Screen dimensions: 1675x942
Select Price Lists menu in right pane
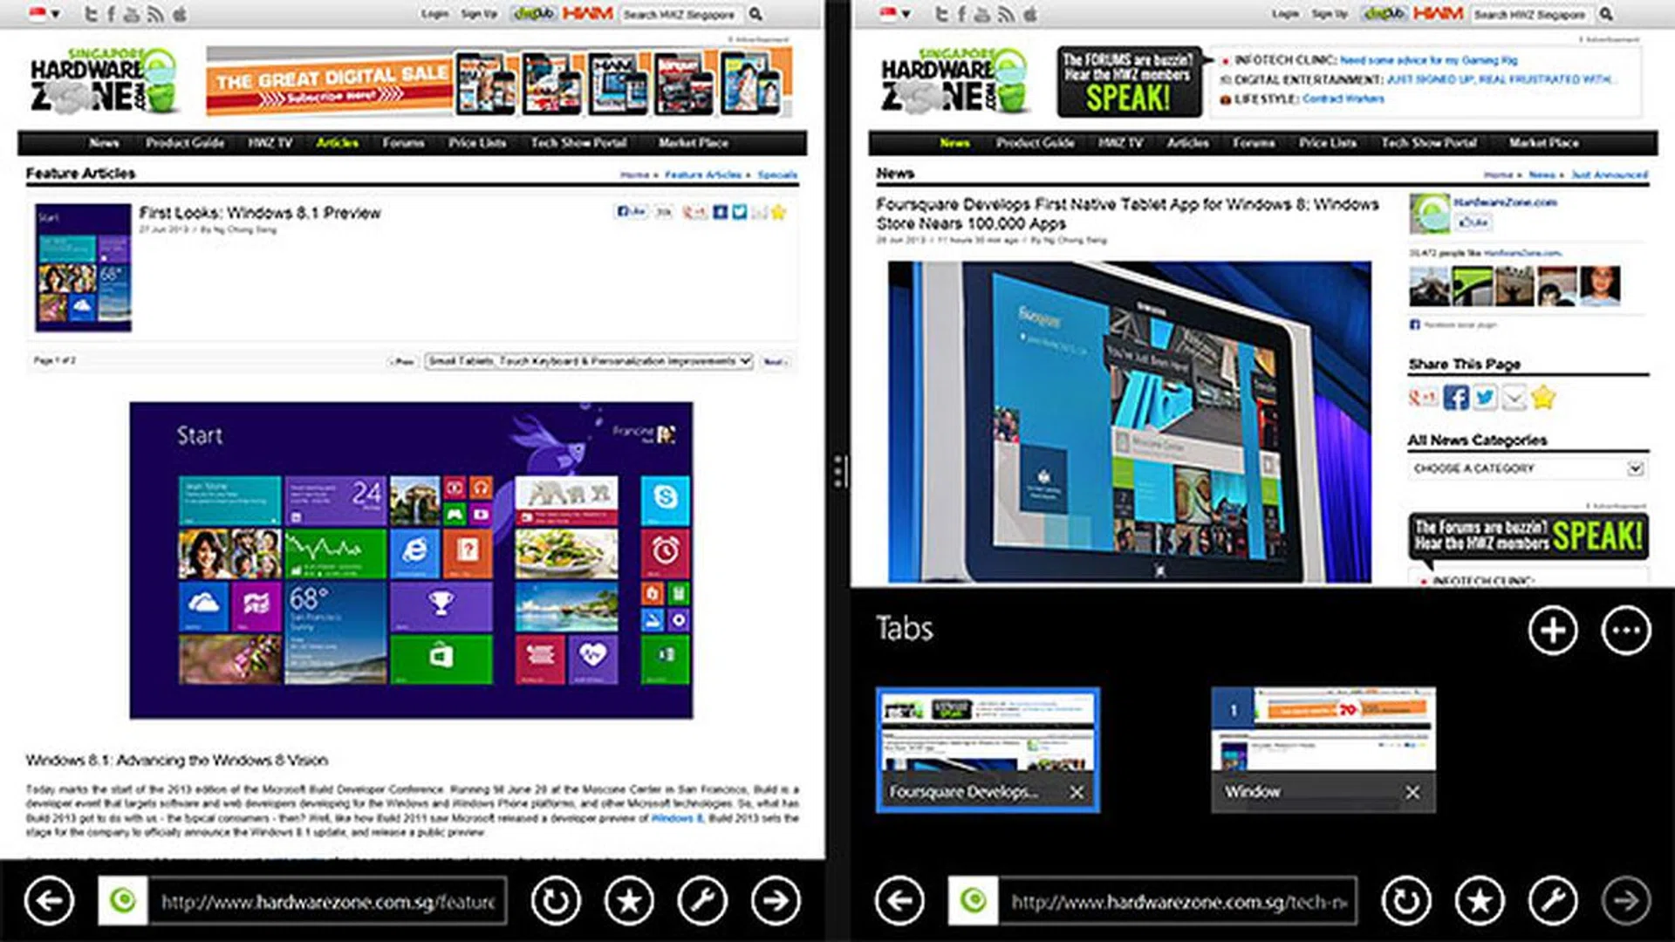(1327, 143)
